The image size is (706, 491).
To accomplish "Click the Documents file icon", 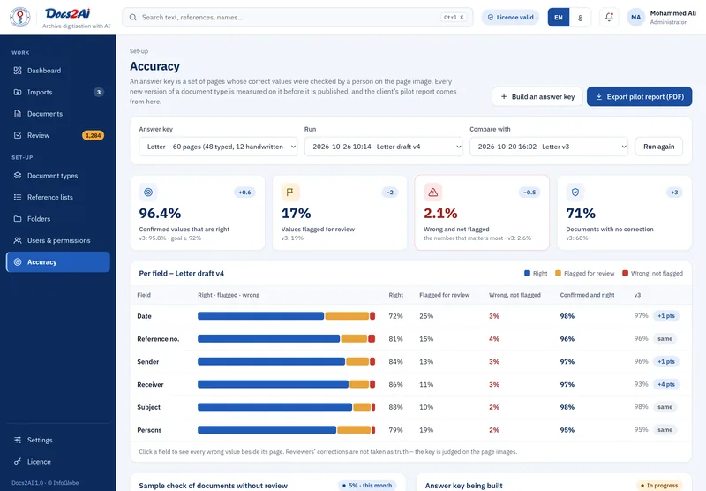I will pos(18,114).
